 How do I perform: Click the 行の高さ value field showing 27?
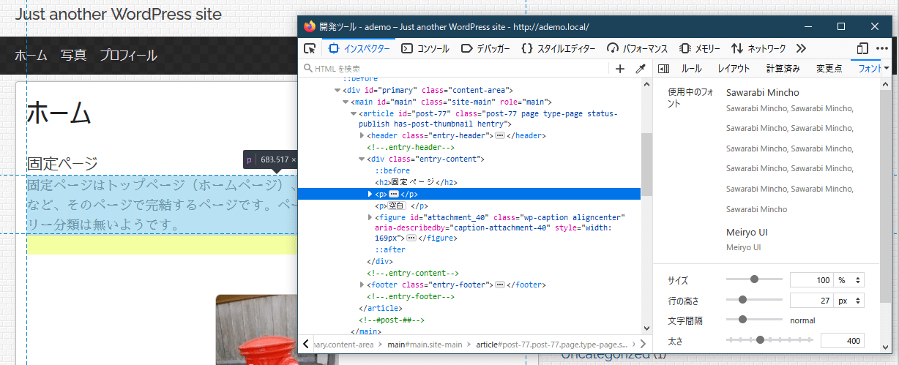pos(812,301)
